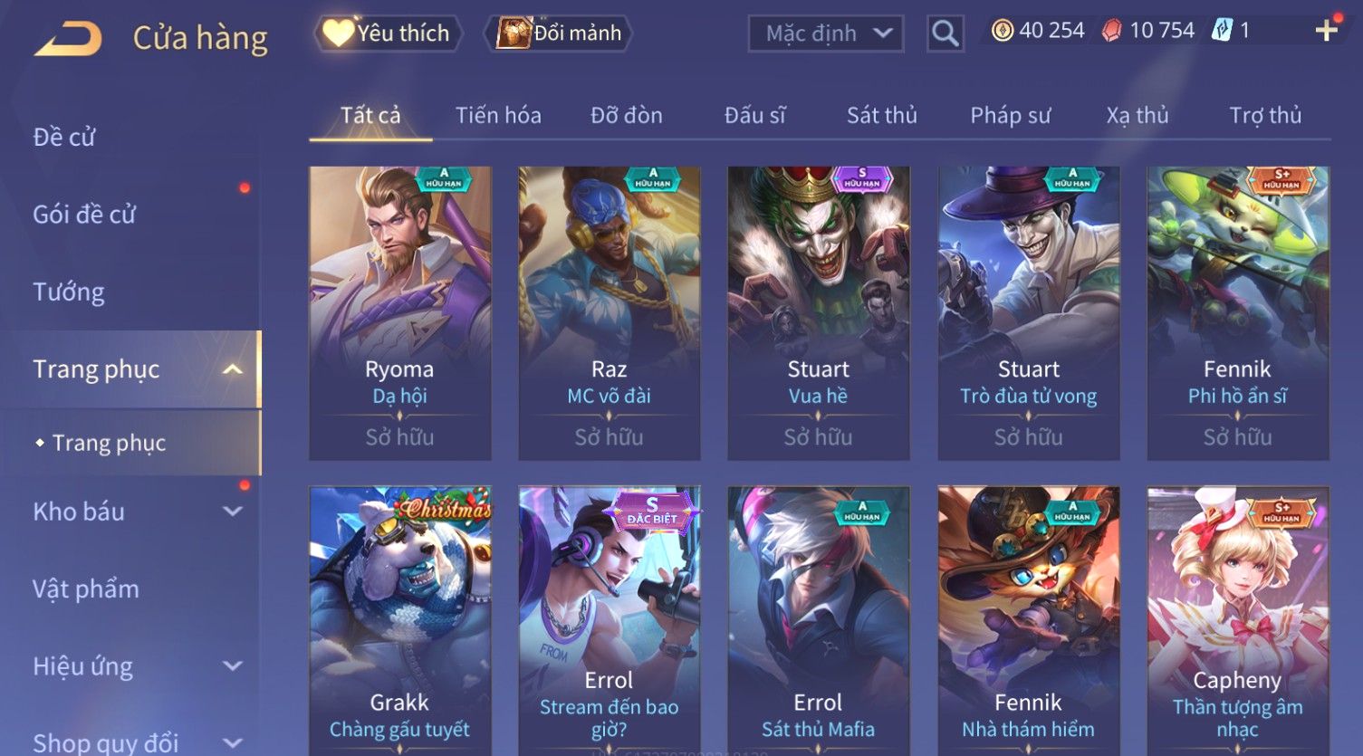
Task: Tap the gold coin balance icon
Action: [1002, 31]
